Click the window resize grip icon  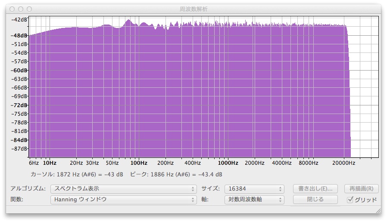point(378,210)
